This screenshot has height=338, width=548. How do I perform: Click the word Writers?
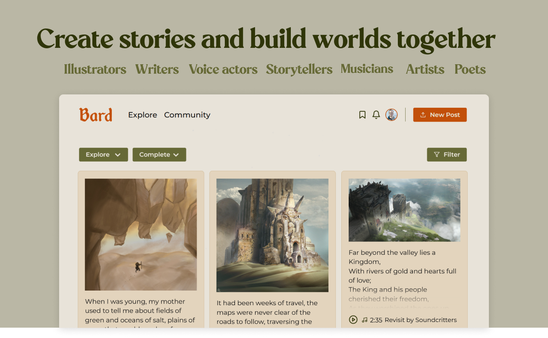(x=157, y=69)
